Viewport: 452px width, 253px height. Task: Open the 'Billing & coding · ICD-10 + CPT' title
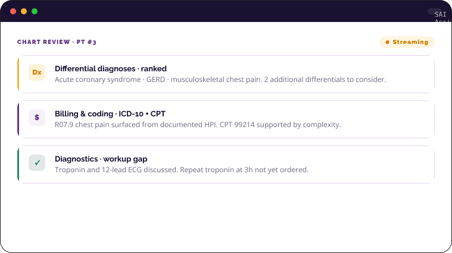click(110, 114)
